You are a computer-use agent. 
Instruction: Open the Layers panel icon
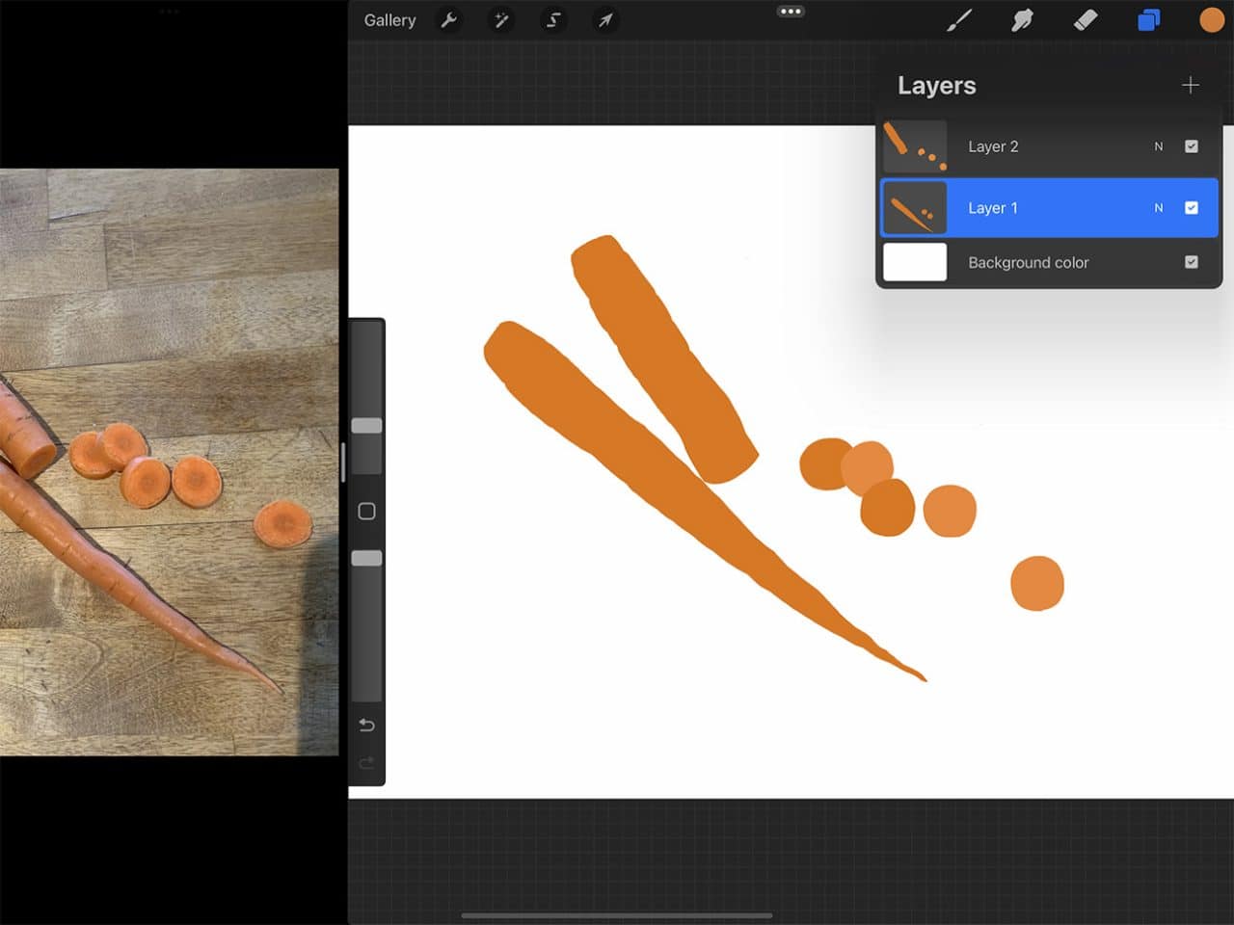click(x=1148, y=20)
